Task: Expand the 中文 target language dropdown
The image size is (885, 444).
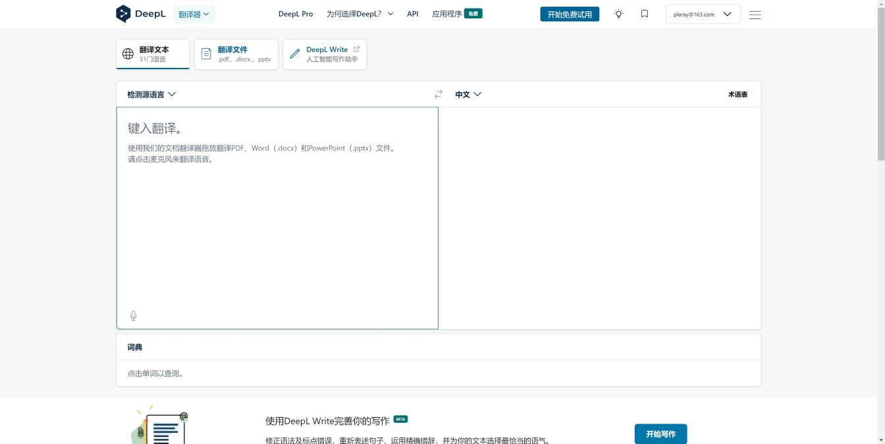Action: (468, 94)
